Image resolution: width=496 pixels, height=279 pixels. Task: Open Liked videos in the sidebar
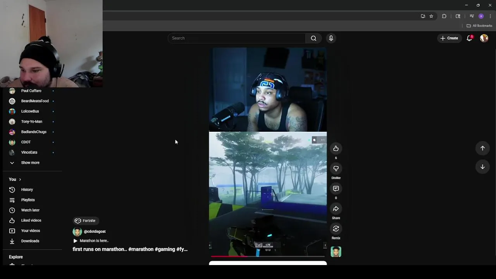tap(32, 220)
